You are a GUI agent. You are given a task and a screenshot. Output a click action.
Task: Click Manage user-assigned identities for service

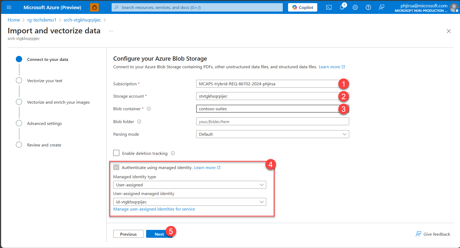(154, 209)
